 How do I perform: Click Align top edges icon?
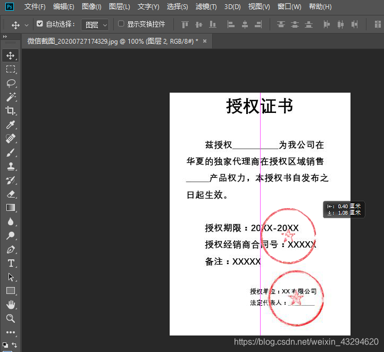pos(185,24)
